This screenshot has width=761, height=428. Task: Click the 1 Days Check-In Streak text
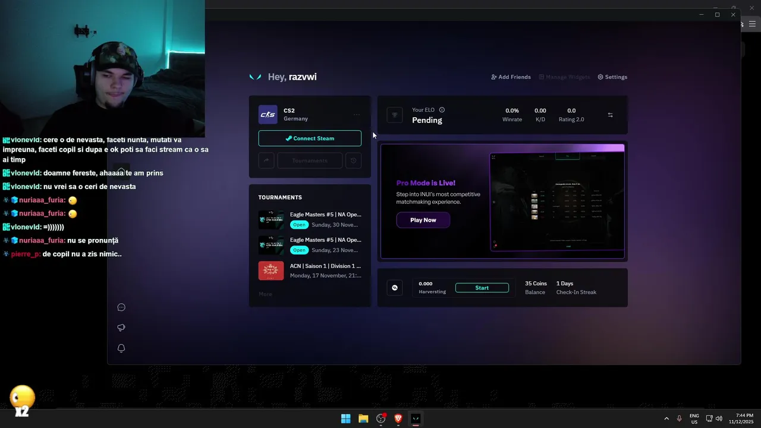(x=576, y=288)
